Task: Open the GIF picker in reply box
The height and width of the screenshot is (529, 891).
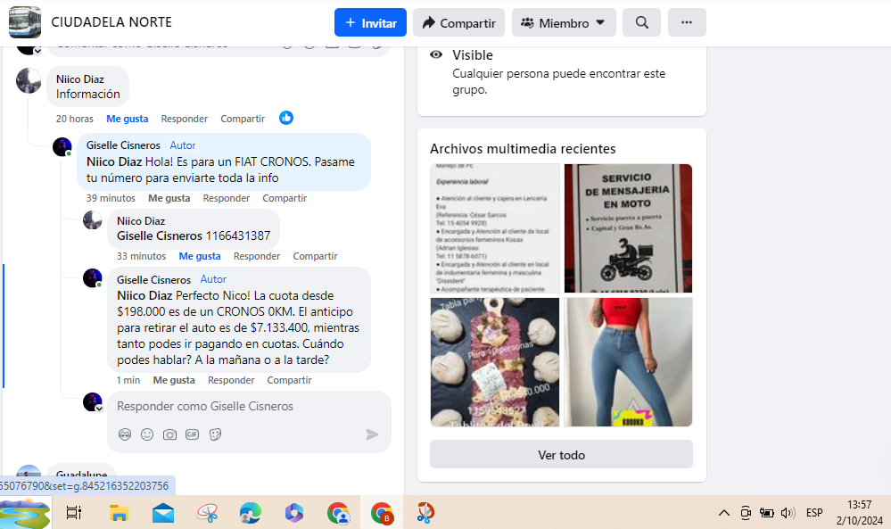Action: (x=192, y=434)
